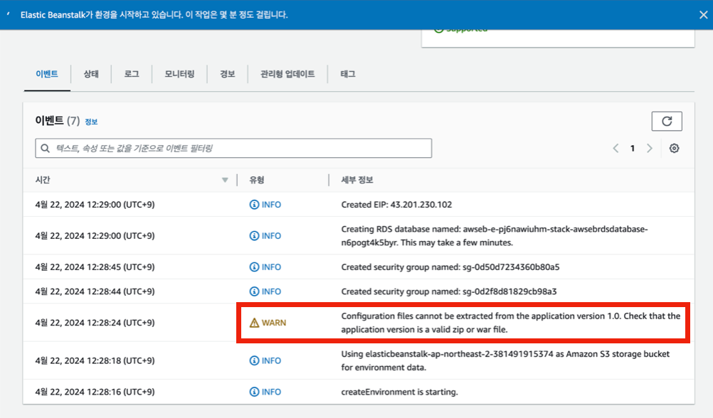Click the 시간 column header
This screenshot has height=418, width=713.
coord(43,180)
